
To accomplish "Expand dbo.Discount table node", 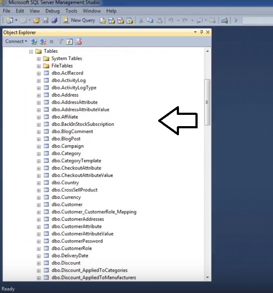I will click(39, 264).
